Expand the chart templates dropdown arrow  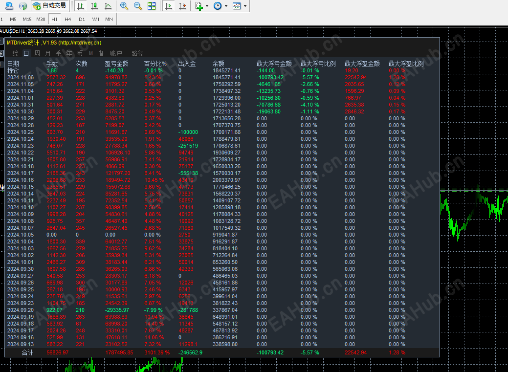pyautogui.click(x=245, y=6)
